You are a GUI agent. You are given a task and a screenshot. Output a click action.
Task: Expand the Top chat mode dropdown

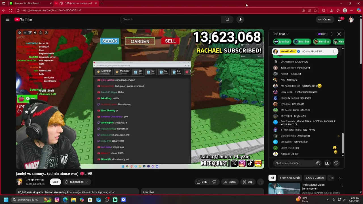coord(281,34)
